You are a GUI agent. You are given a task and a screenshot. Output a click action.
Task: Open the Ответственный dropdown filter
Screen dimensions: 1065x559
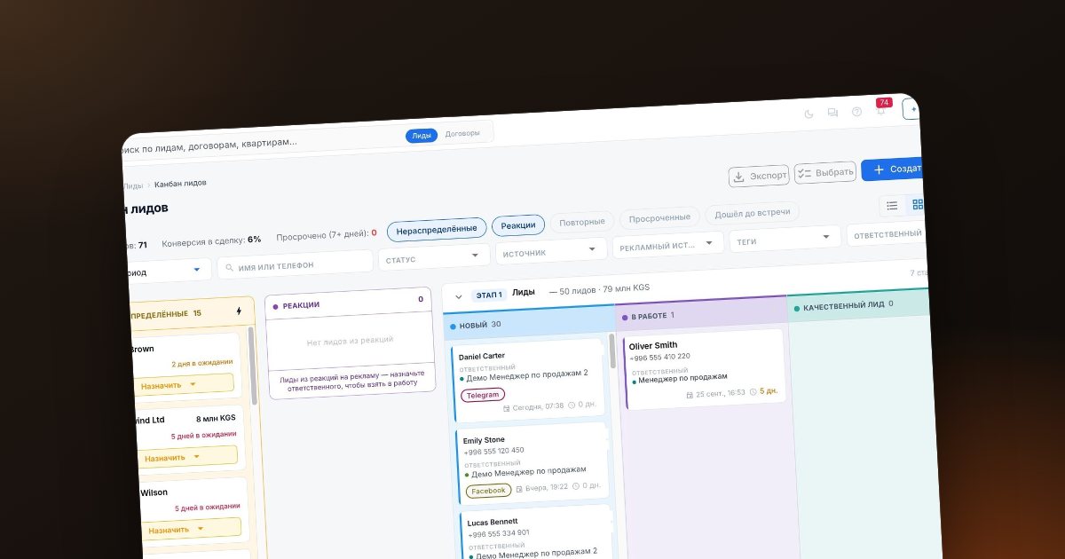pyautogui.click(x=886, y=234)
